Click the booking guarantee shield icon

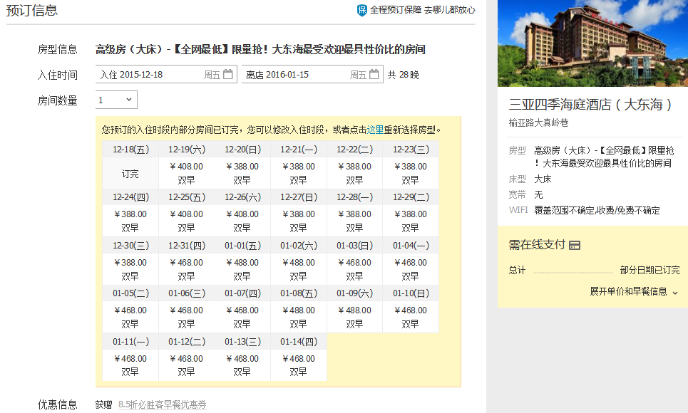(362, 10)
